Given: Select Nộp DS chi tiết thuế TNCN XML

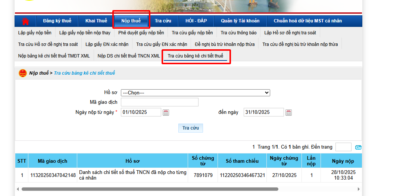Looking at the screenshot, I should click(x=129, y=56).
